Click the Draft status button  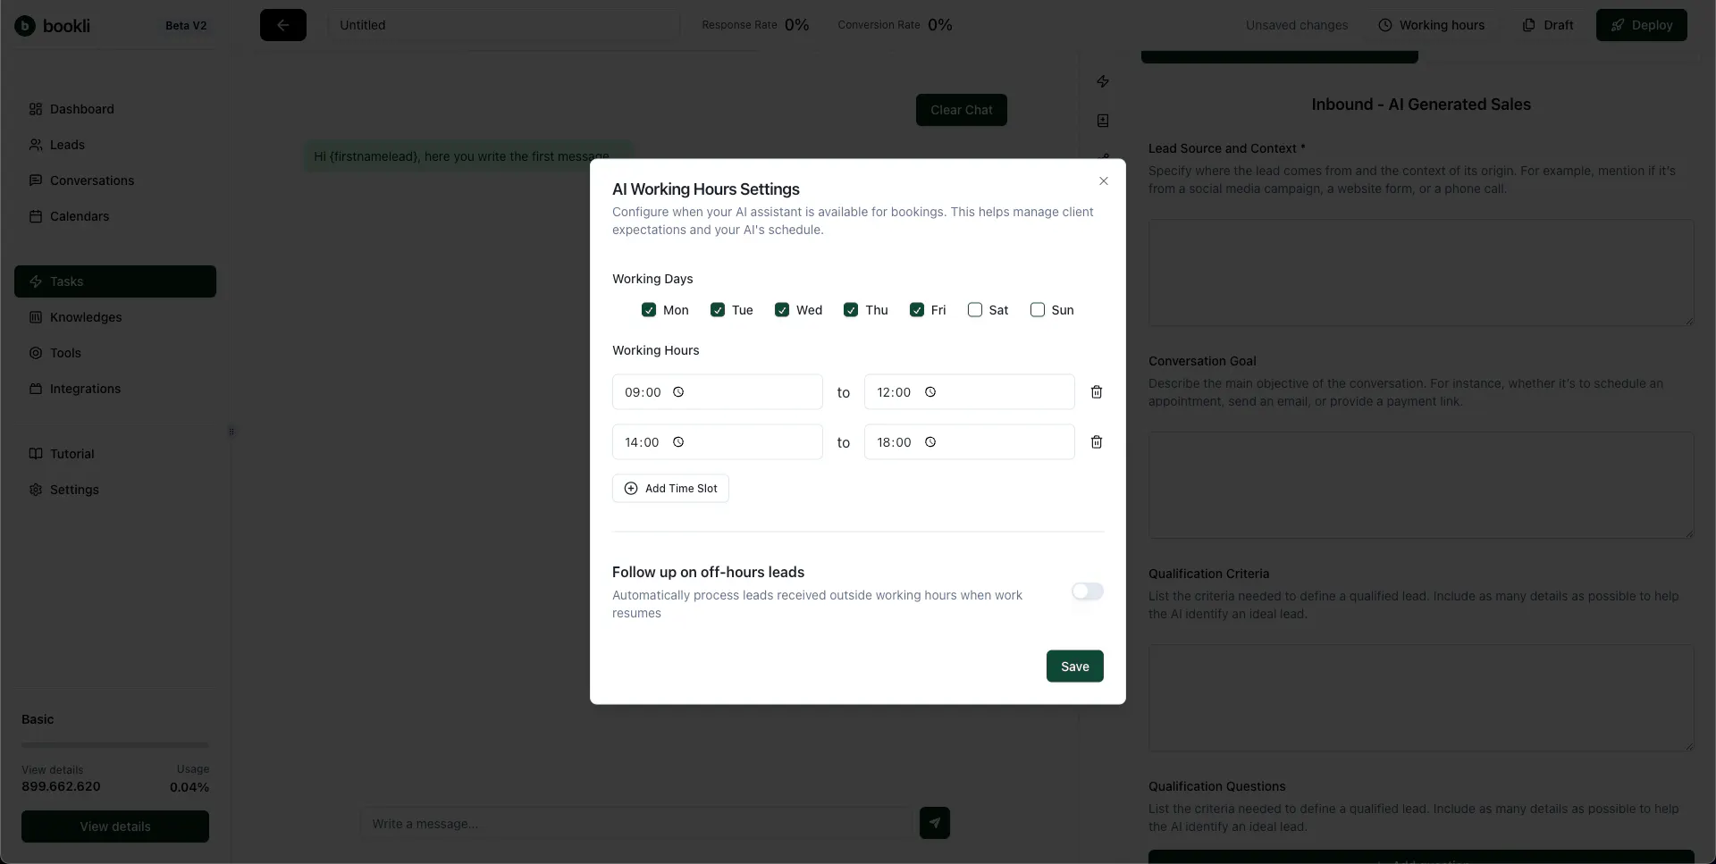tap(1548, 25)
